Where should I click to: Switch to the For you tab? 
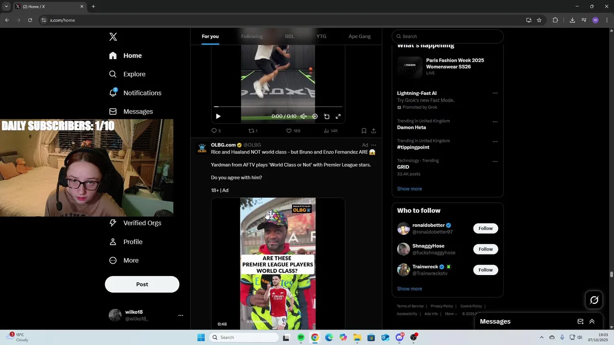(x=210, y=36)
